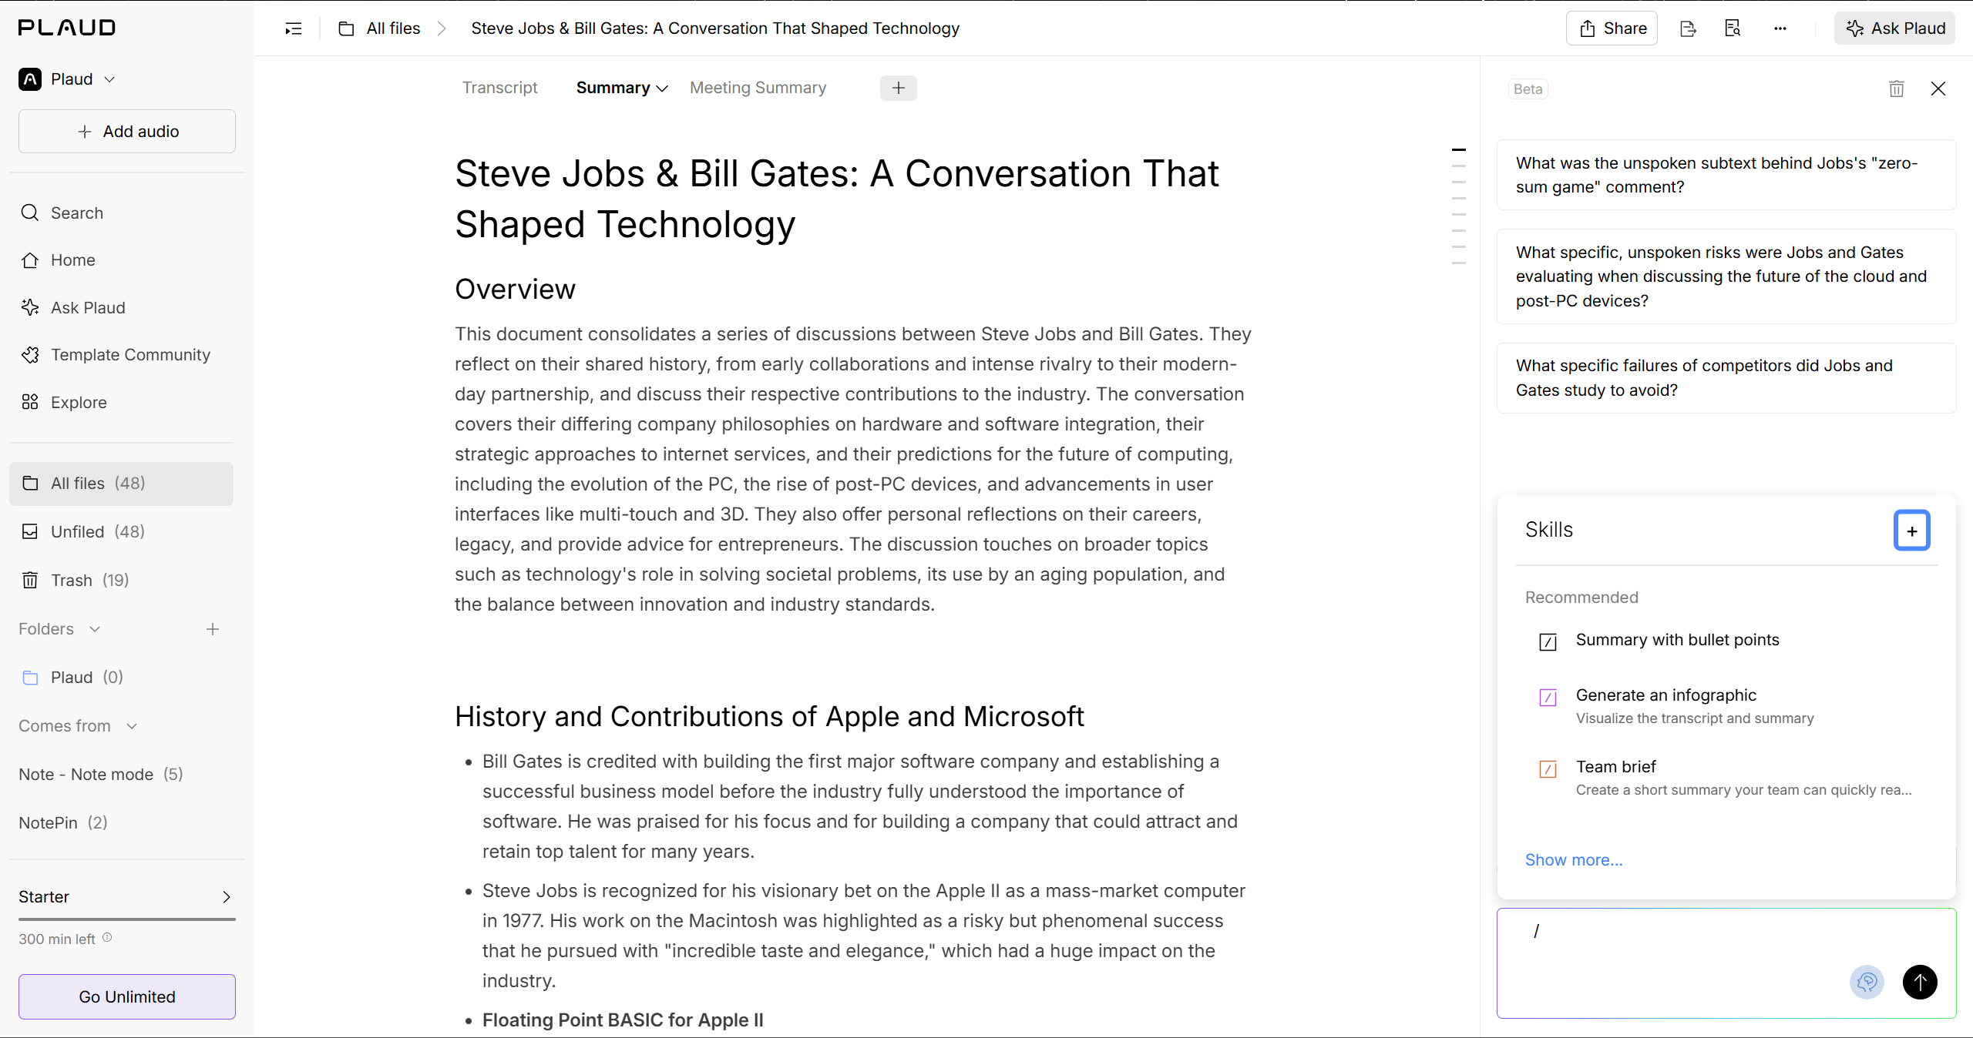Click the export file icon beside Share
This screenshot has height=1038, width=1973.
coord(1688,28)
